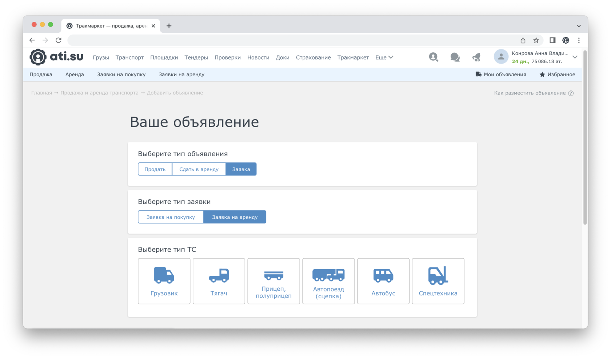The width and height of the screenshot is (611, 359).
Task: Open the Доки menu item
Action: (x=283, y=57)
